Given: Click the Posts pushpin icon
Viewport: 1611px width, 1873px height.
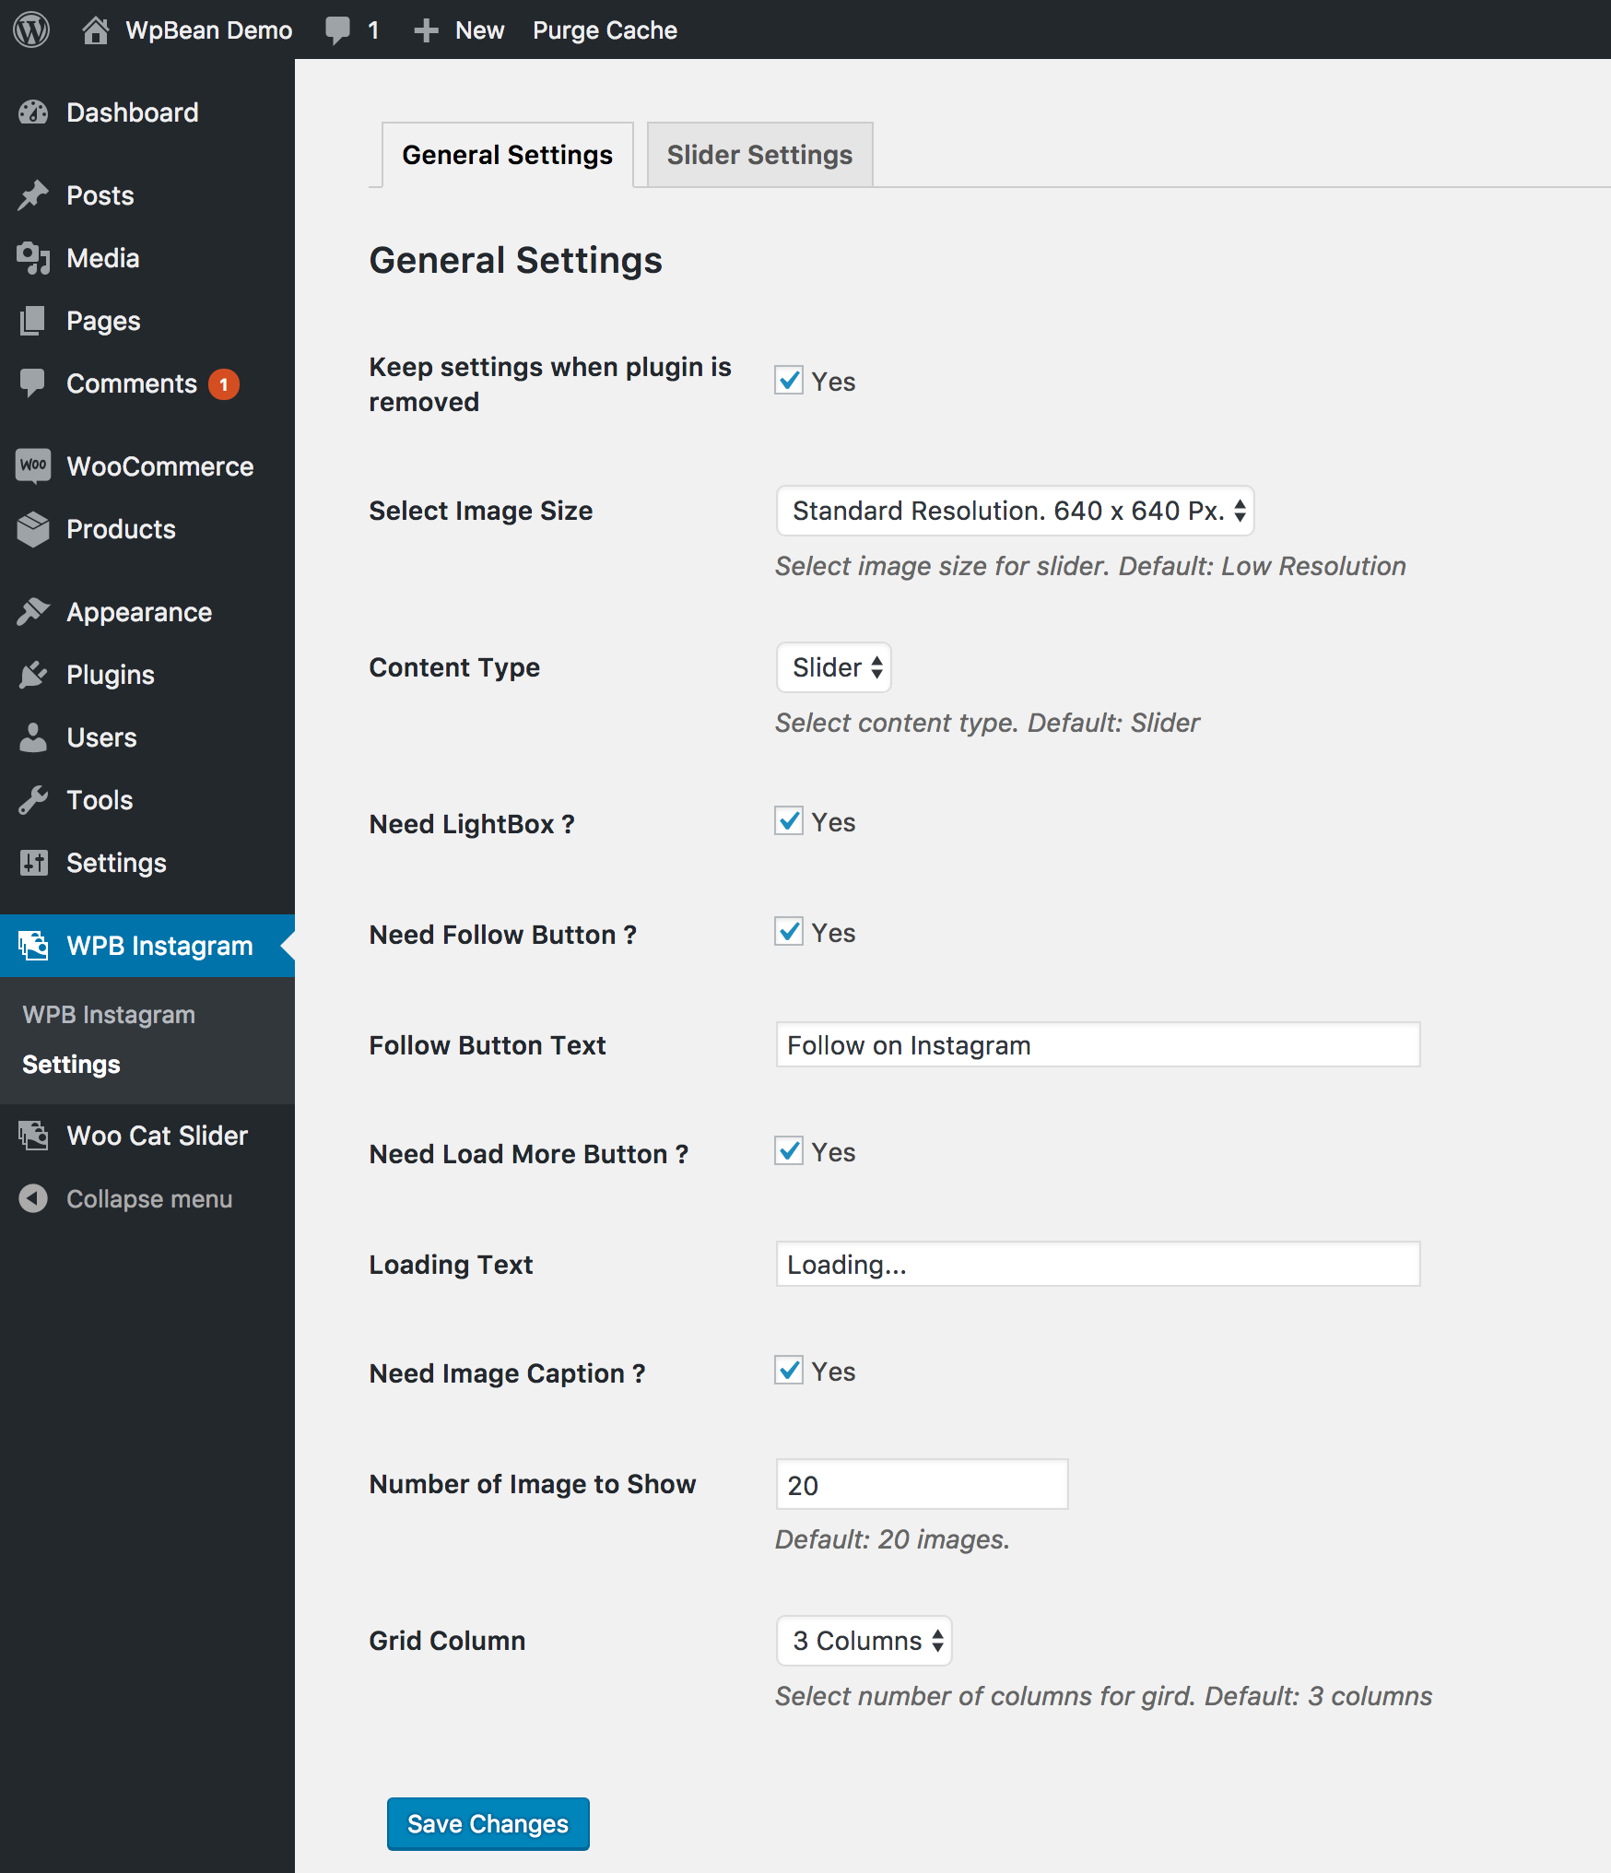Looking at the screenshot, I should 33,195.
